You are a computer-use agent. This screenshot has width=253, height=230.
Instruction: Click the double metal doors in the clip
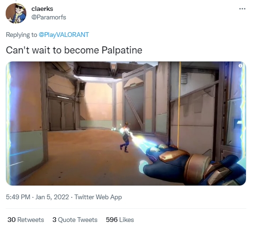coord(61,115)
